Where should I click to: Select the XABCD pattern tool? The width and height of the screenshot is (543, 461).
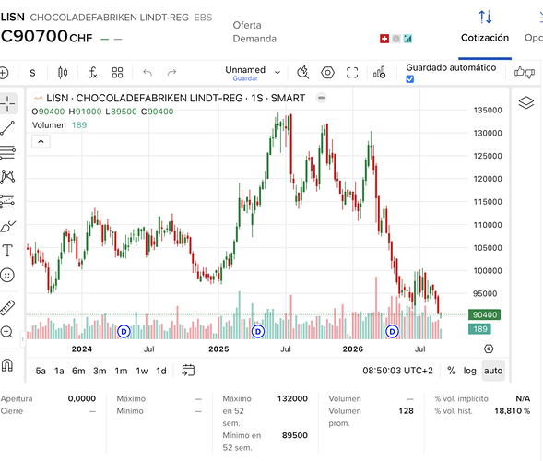pyautogui.click(x=7, y=177)
